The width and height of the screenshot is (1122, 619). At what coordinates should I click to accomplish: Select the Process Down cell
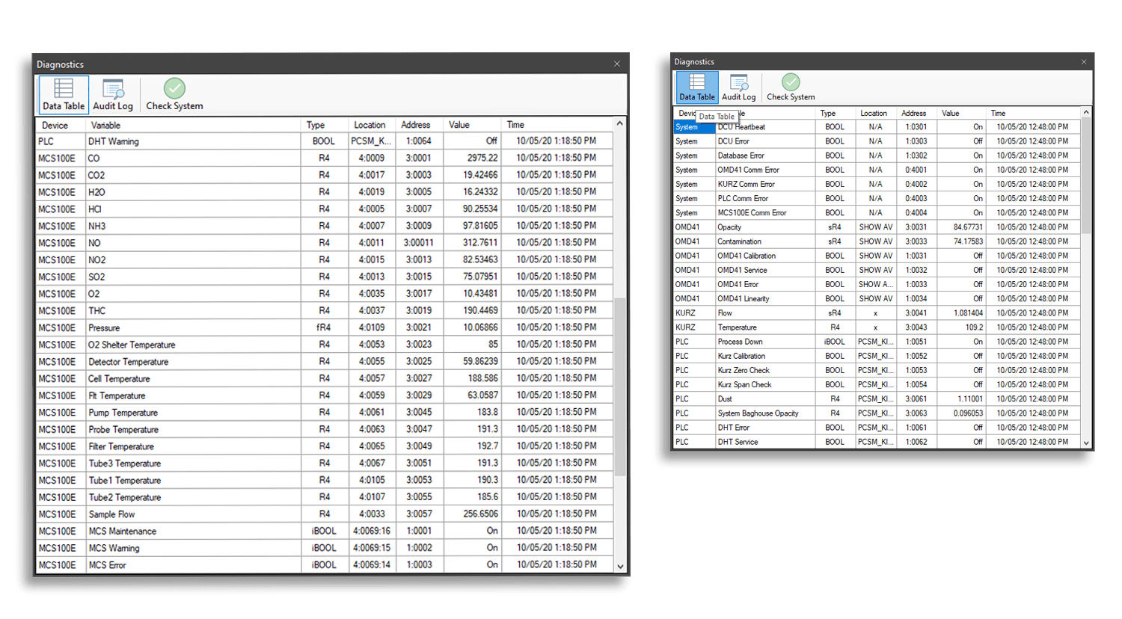click(765, 342)
